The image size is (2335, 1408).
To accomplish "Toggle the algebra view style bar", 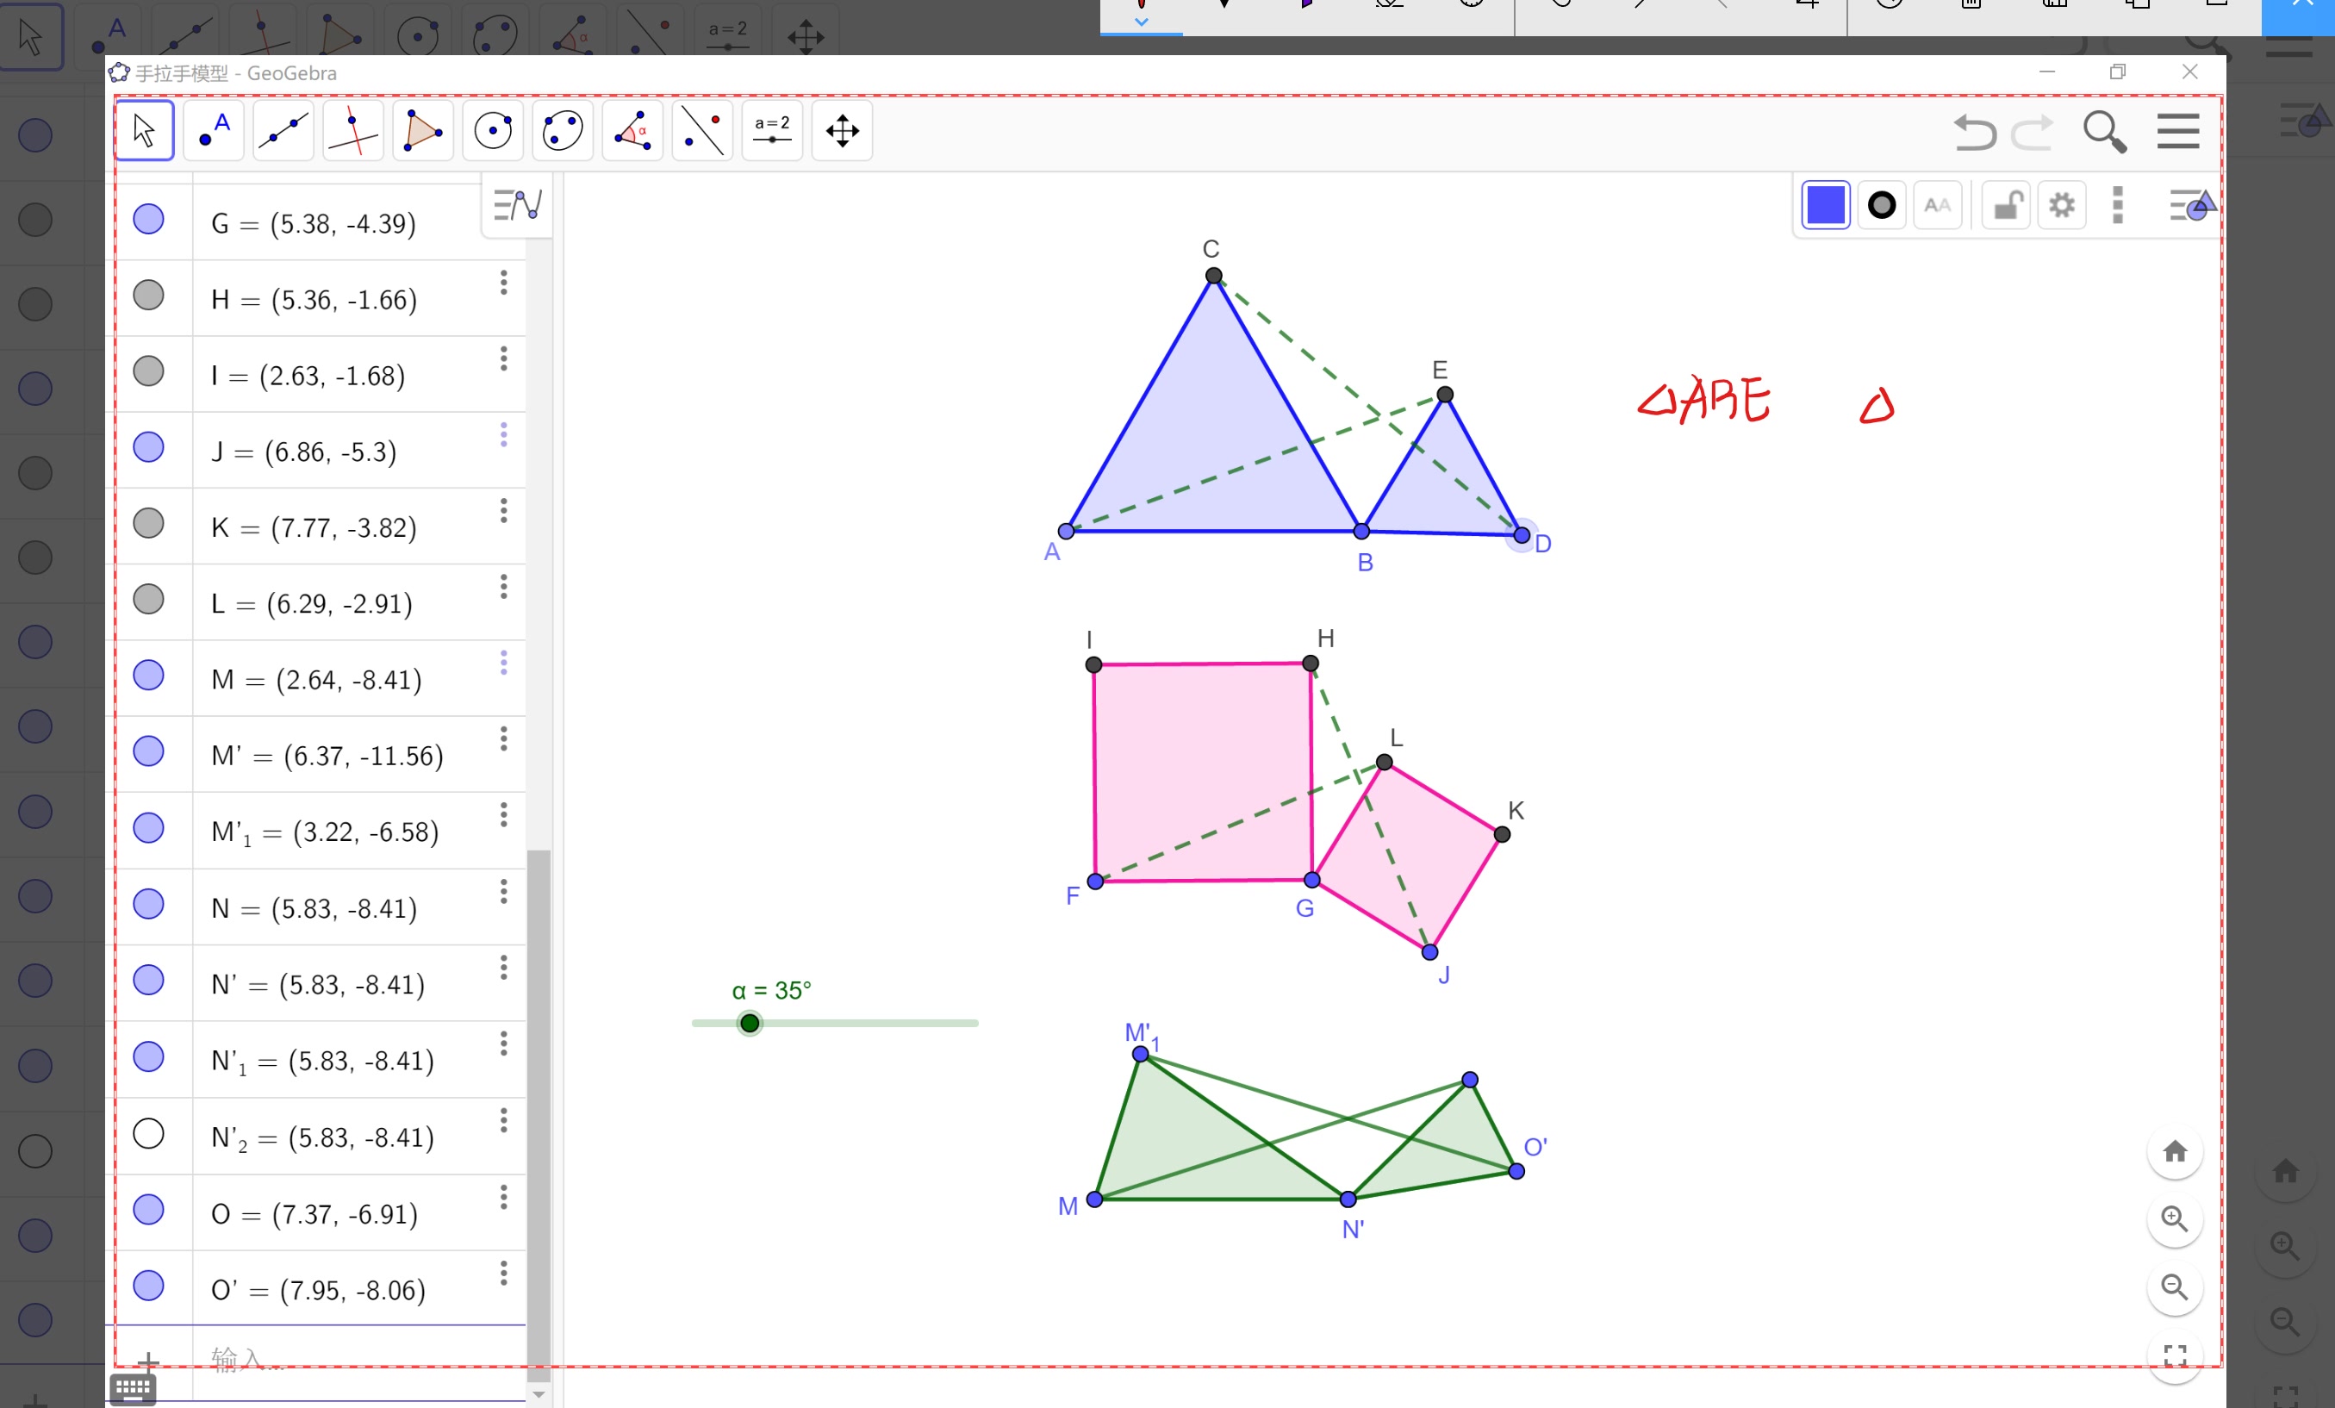I will 518,205.
